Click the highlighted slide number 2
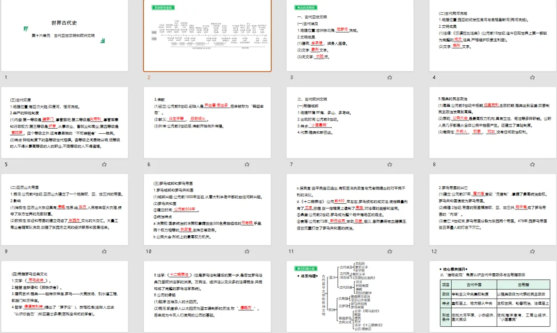 (x=149, y=77)
